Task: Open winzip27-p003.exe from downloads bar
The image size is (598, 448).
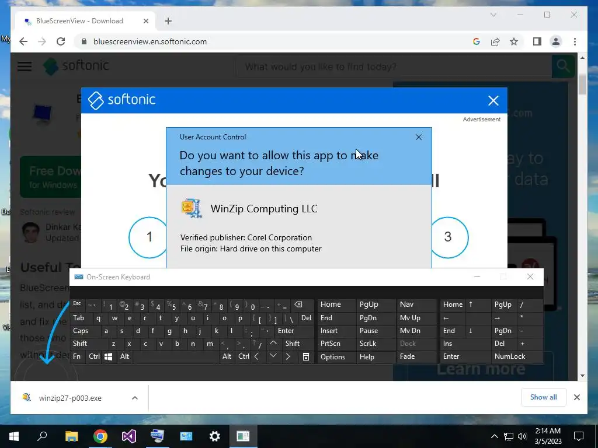Action: [x=70, y=398]
